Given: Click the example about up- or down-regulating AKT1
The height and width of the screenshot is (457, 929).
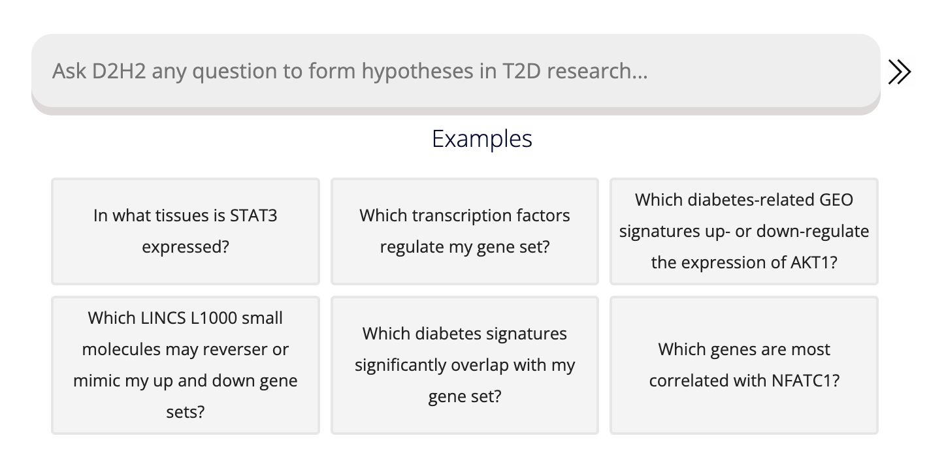Looking at the screenshot, I should click(x=744, y=231).
